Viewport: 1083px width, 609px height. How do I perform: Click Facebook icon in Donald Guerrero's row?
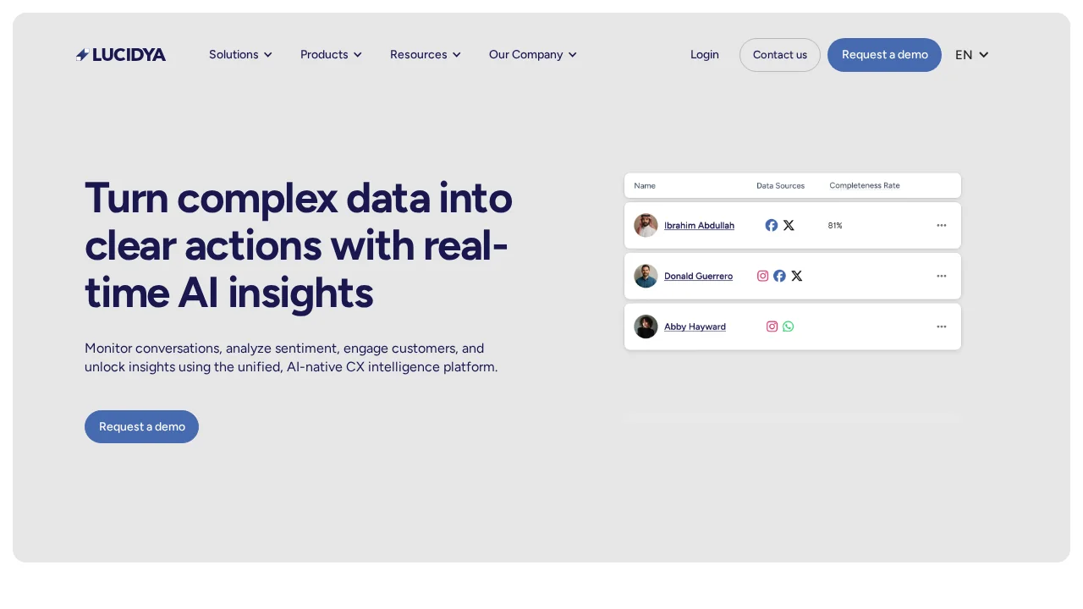click(x=779, y=276)
